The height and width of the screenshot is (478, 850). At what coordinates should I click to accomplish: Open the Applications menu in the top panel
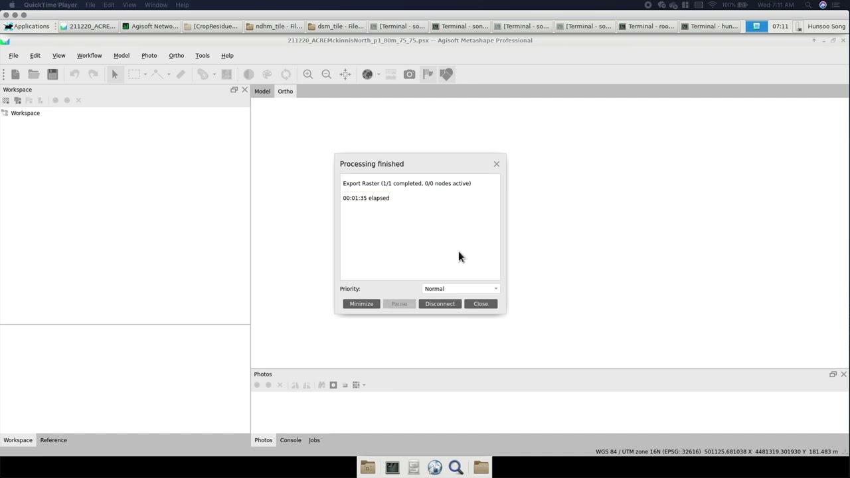[27, 27]
